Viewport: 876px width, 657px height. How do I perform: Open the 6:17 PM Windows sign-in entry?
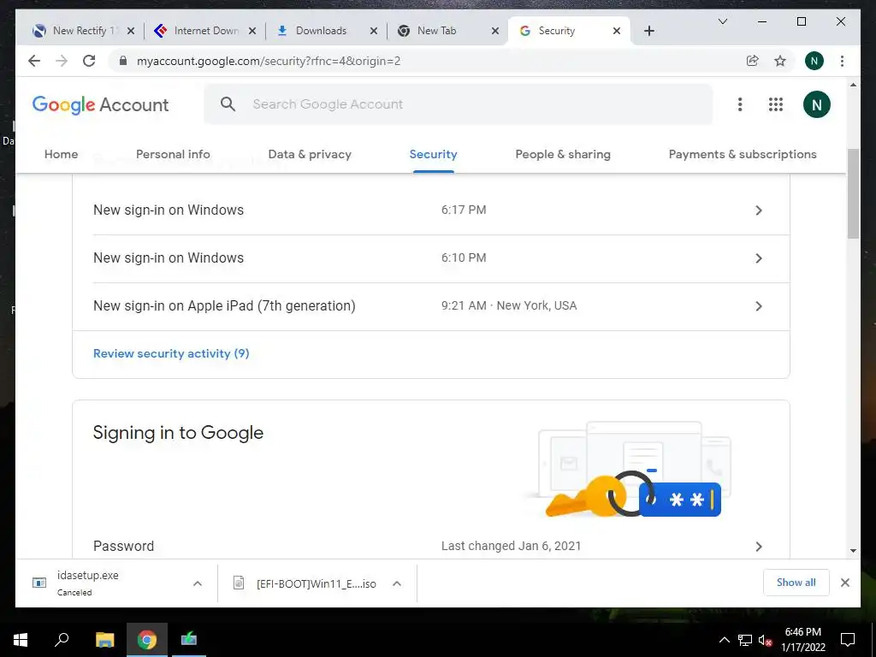coord(431,210)
